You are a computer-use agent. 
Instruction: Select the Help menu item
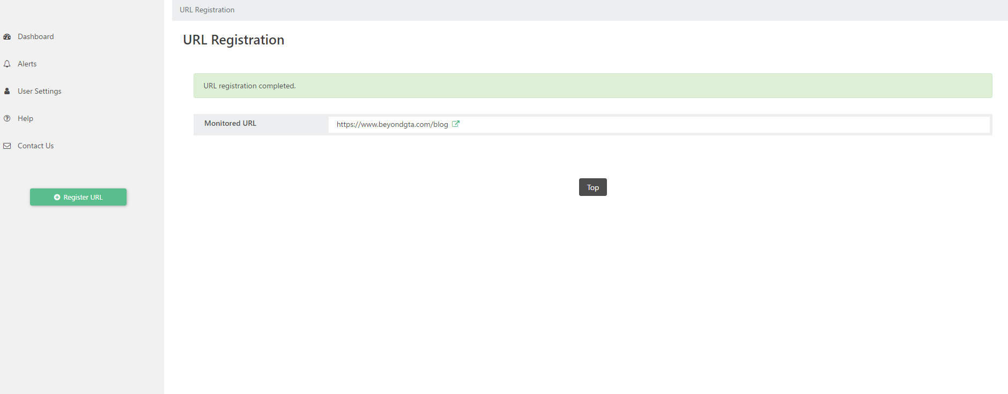(x=25, y=118)
